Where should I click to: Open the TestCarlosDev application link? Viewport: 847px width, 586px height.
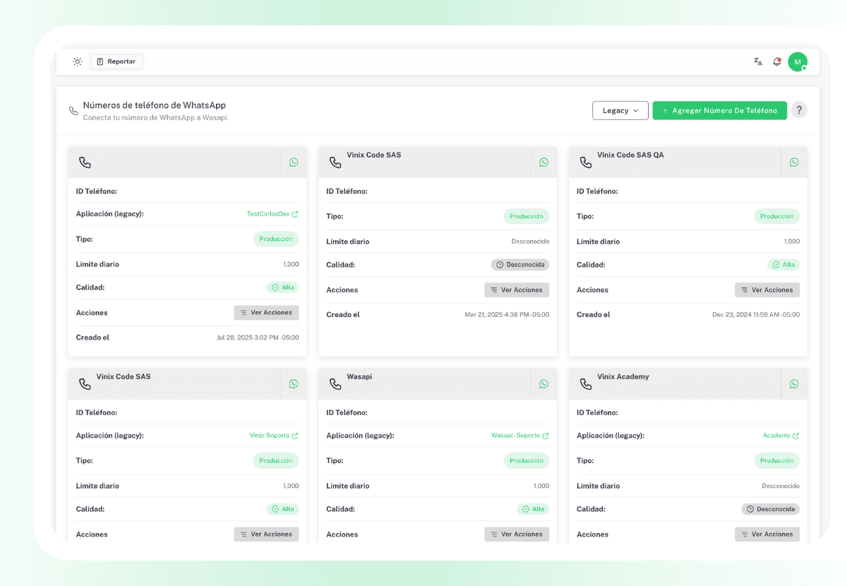coord(272,214)
